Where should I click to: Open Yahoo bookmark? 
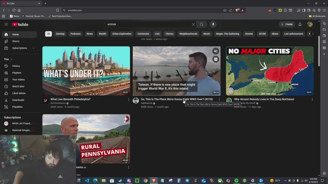[x=15, y=16]
